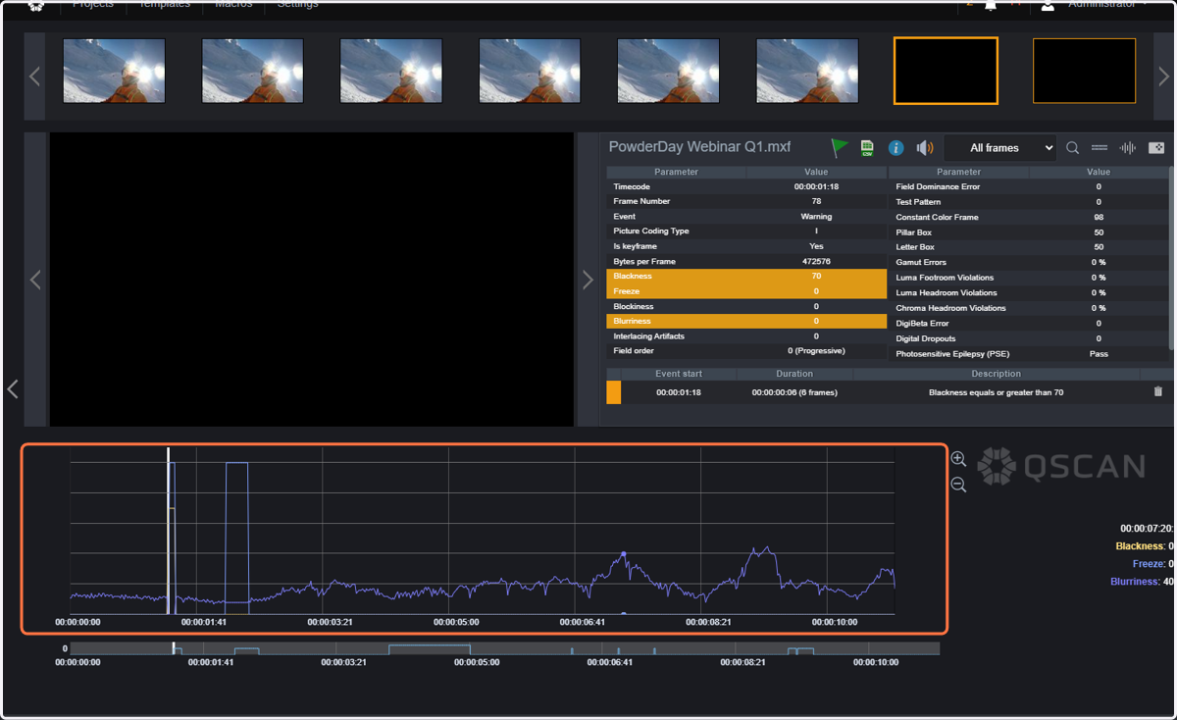Open the All frames dropdown
Image resolution: width=1177 pixels, height=720 pixels.
[x=1000, y=148]
